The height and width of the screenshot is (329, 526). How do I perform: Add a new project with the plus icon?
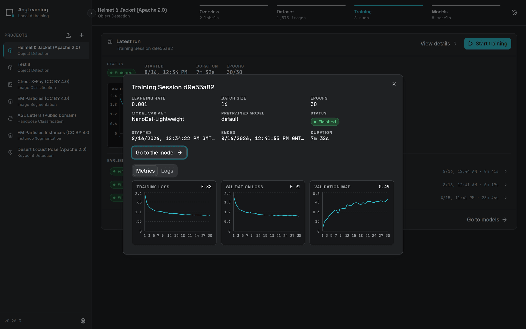(x=82, y=35)
